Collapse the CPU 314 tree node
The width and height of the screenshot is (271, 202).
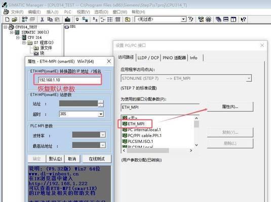tap(18, 37)
